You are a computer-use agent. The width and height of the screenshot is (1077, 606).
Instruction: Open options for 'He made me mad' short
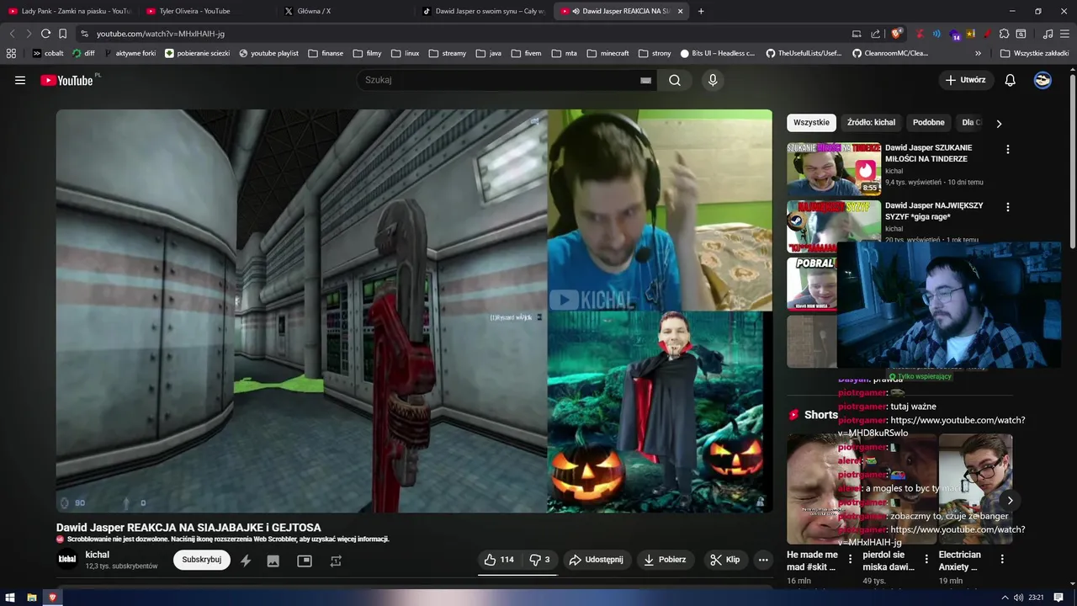[851, 559]
